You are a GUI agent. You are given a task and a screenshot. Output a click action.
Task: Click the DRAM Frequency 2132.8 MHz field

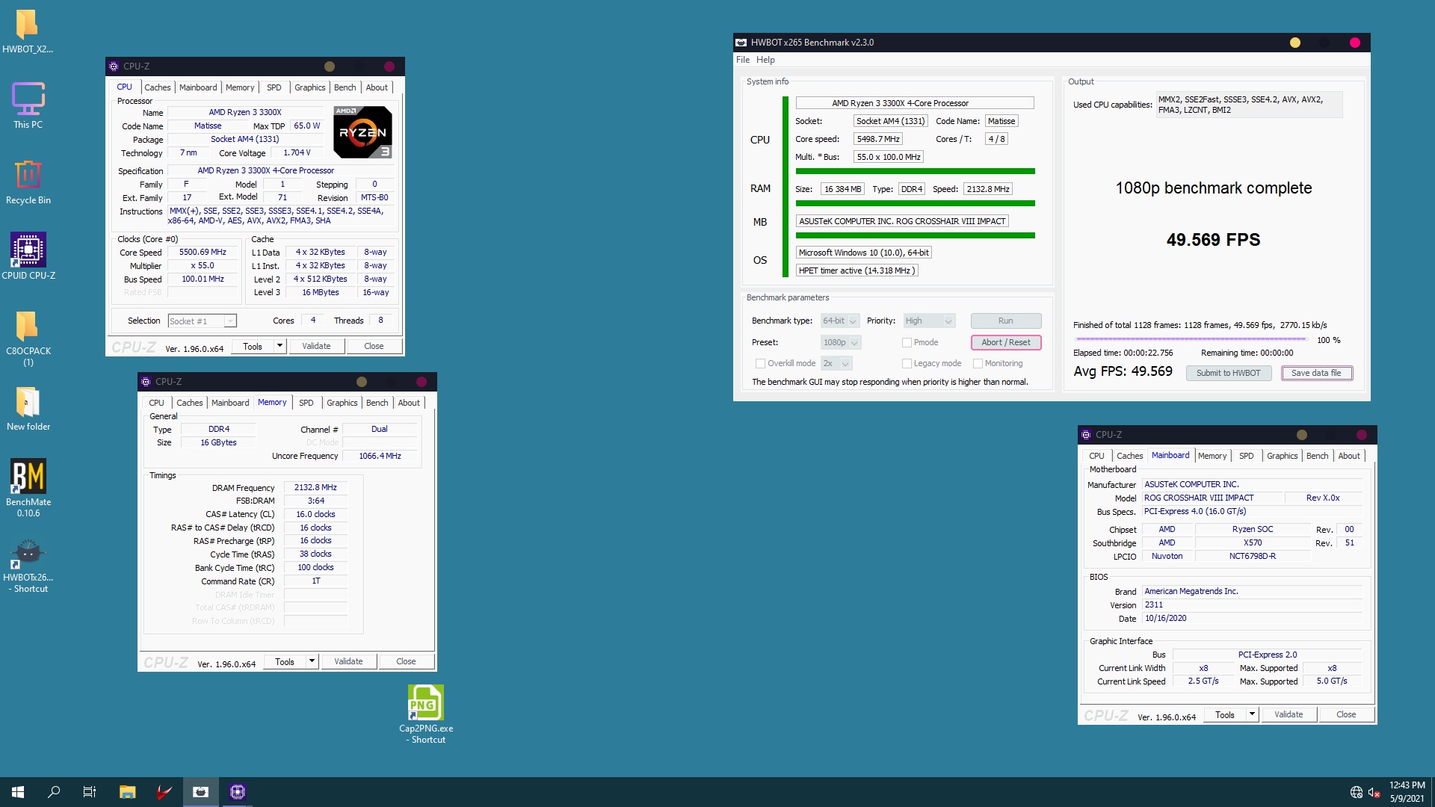[x=315, y=488]
